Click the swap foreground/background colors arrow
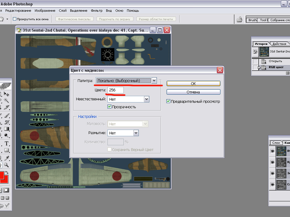Screen dimensions: 290x217 pyautogui.click(x=7, y=173)
